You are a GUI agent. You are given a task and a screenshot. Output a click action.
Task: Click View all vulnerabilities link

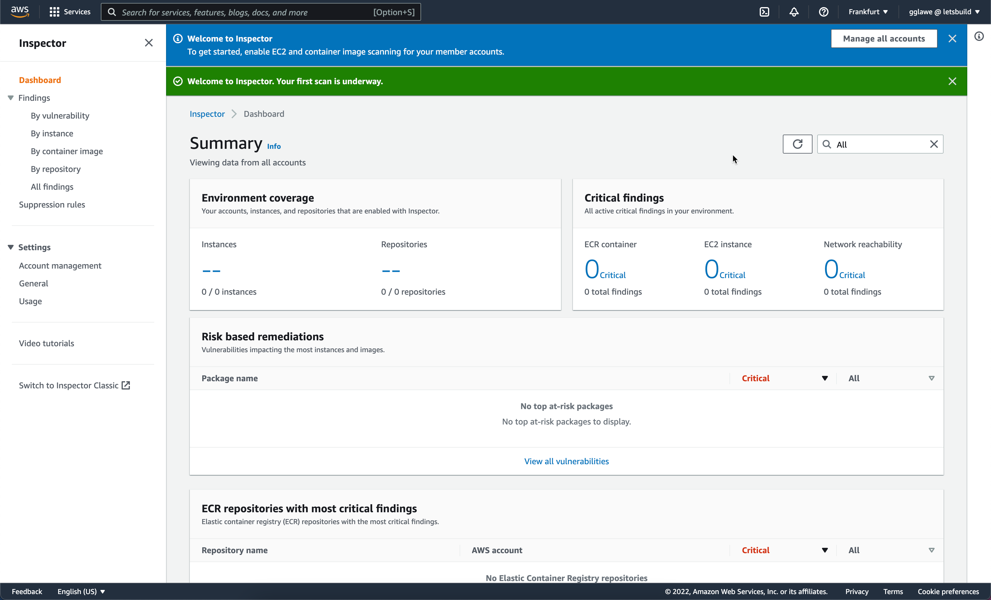pos(566,461)
